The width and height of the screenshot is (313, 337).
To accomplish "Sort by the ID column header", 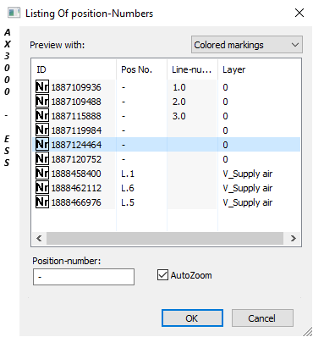I will point(74,69).
